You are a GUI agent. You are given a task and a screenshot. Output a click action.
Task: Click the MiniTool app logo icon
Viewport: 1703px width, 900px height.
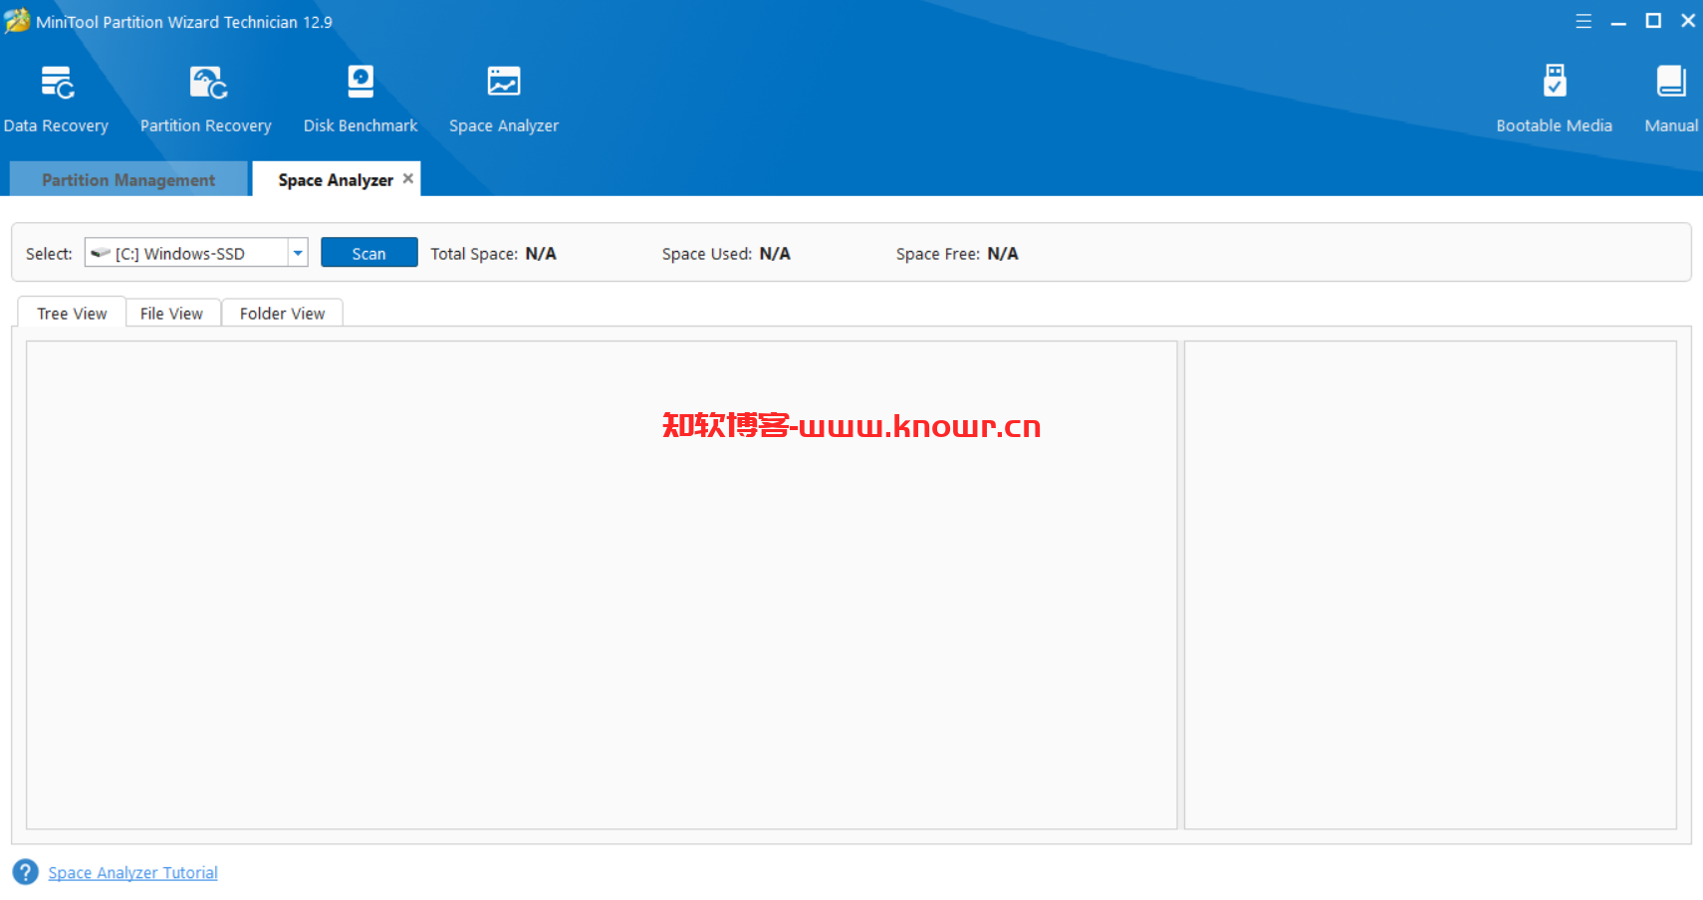pos(17,21)
